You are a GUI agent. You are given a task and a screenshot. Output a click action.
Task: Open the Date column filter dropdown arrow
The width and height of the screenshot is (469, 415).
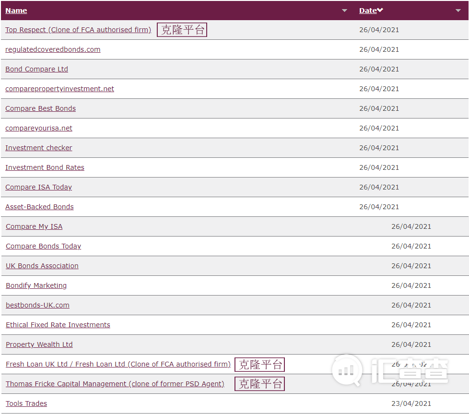(x=458, y=11)
